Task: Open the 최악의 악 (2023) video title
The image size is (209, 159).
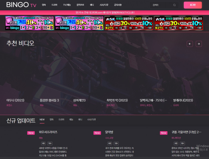Action: click(117, 100)
